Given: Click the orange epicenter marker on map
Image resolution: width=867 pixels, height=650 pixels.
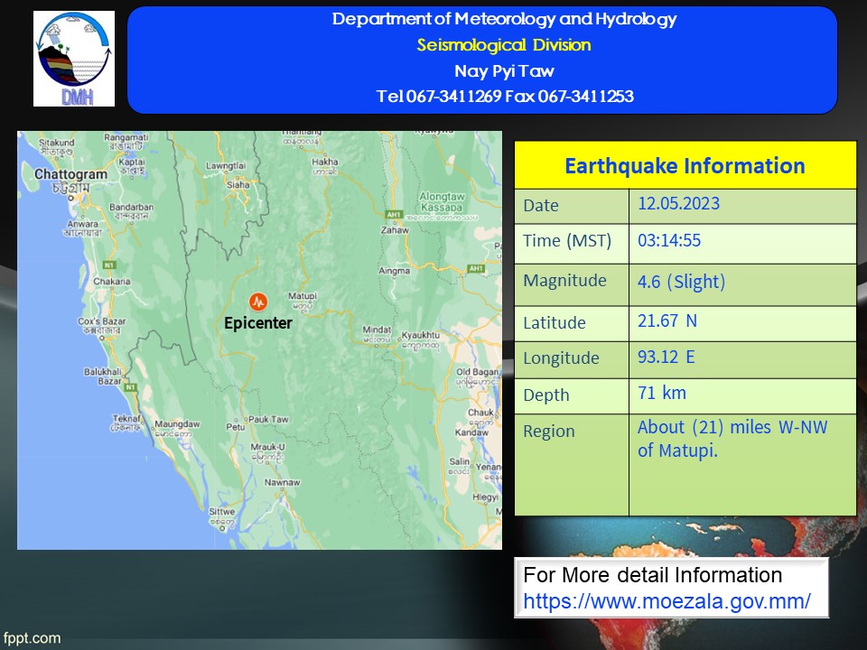Looking at the screenshot, I should coord(258,302).
